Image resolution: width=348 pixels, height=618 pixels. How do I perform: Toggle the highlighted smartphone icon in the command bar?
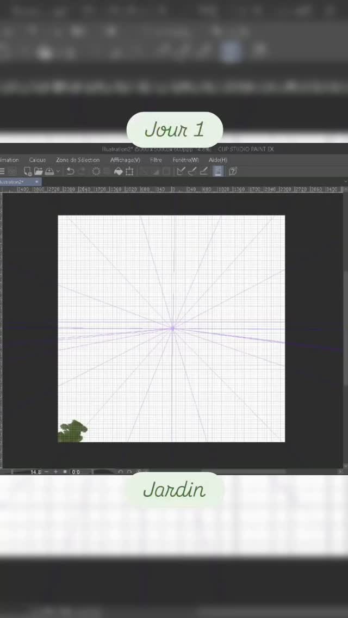click(x=218, y=171)
